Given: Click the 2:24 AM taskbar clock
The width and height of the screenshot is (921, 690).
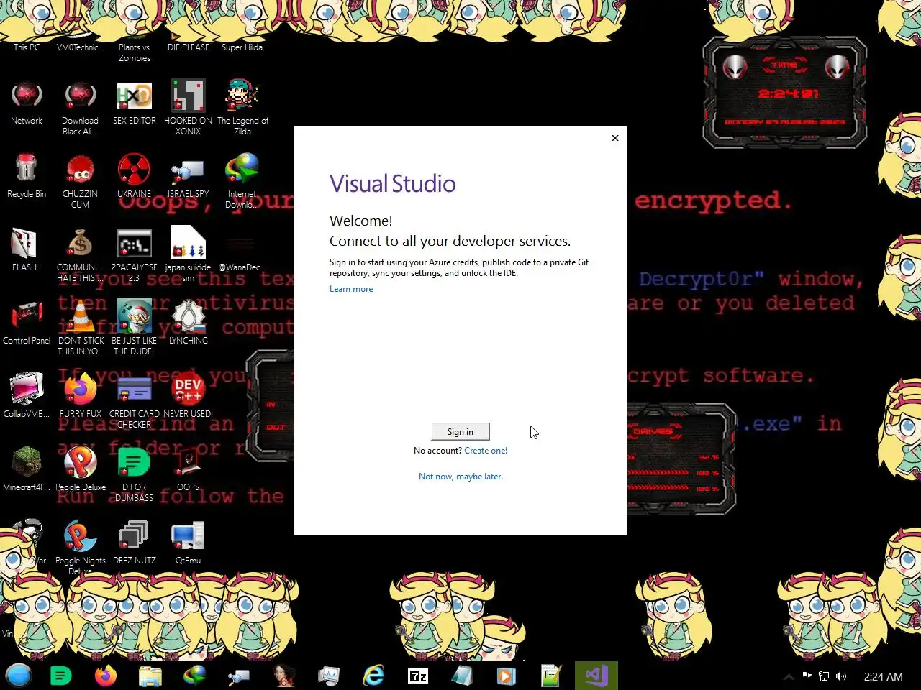Looking at the screenshot, I should tap(883, 676).
